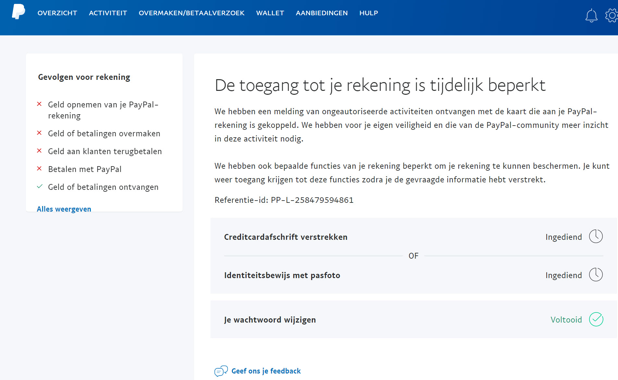Navigate to Overmaken/Betaalverzoek

(x=191, y=13)
